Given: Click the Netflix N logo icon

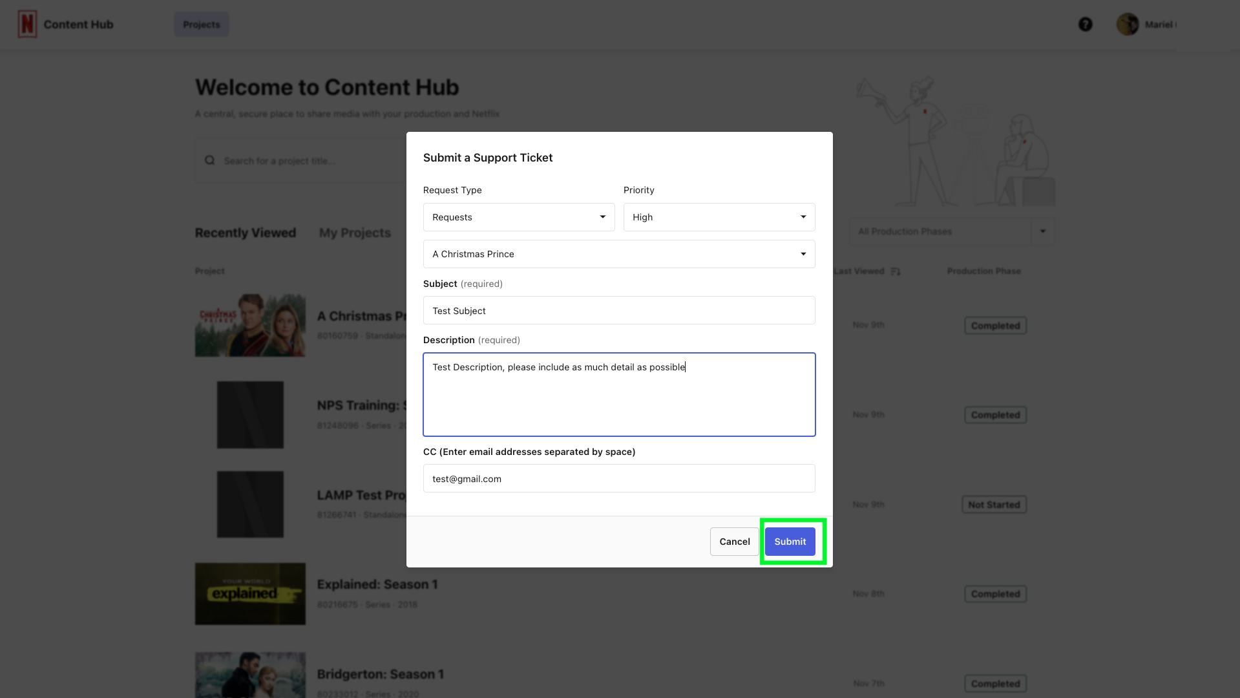Looking at the screenshot, I should point(27,24).
